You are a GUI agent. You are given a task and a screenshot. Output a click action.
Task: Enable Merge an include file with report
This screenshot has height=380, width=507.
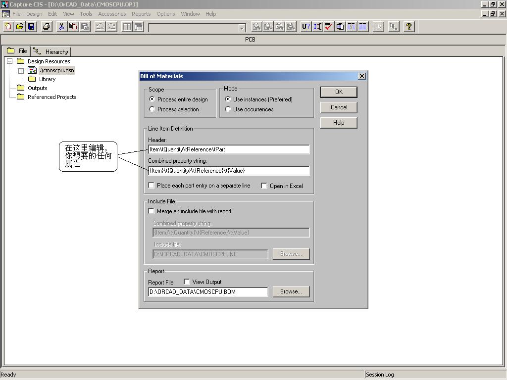[151, 211]
